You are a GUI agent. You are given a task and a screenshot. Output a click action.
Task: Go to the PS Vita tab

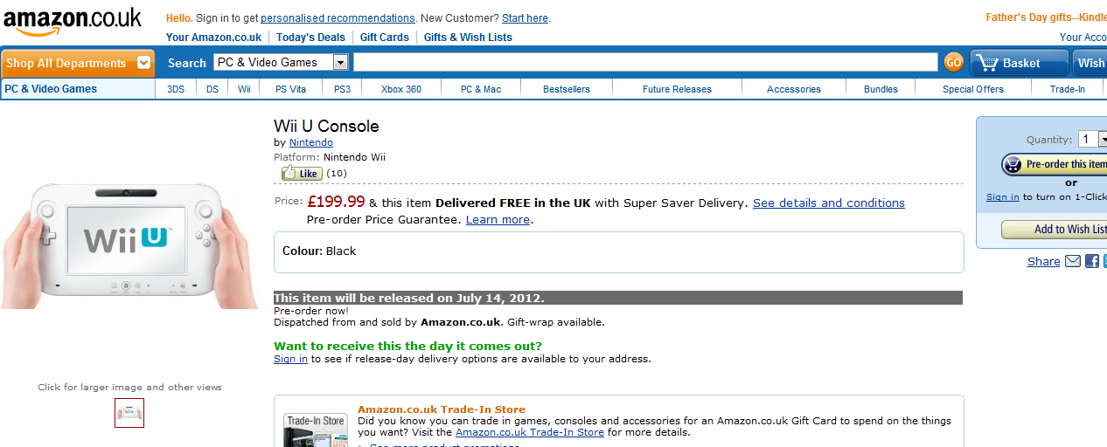tap(290, 89)
